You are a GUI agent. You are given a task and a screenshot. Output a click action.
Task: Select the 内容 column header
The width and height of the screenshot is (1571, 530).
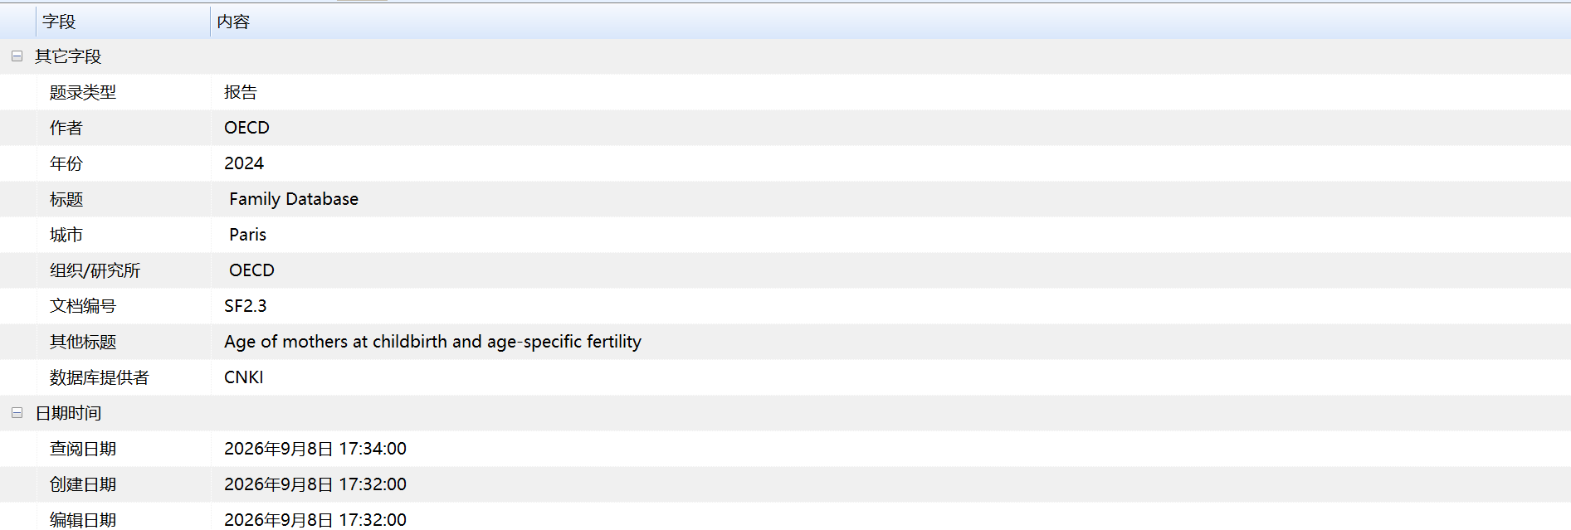[x=890, y=22]
